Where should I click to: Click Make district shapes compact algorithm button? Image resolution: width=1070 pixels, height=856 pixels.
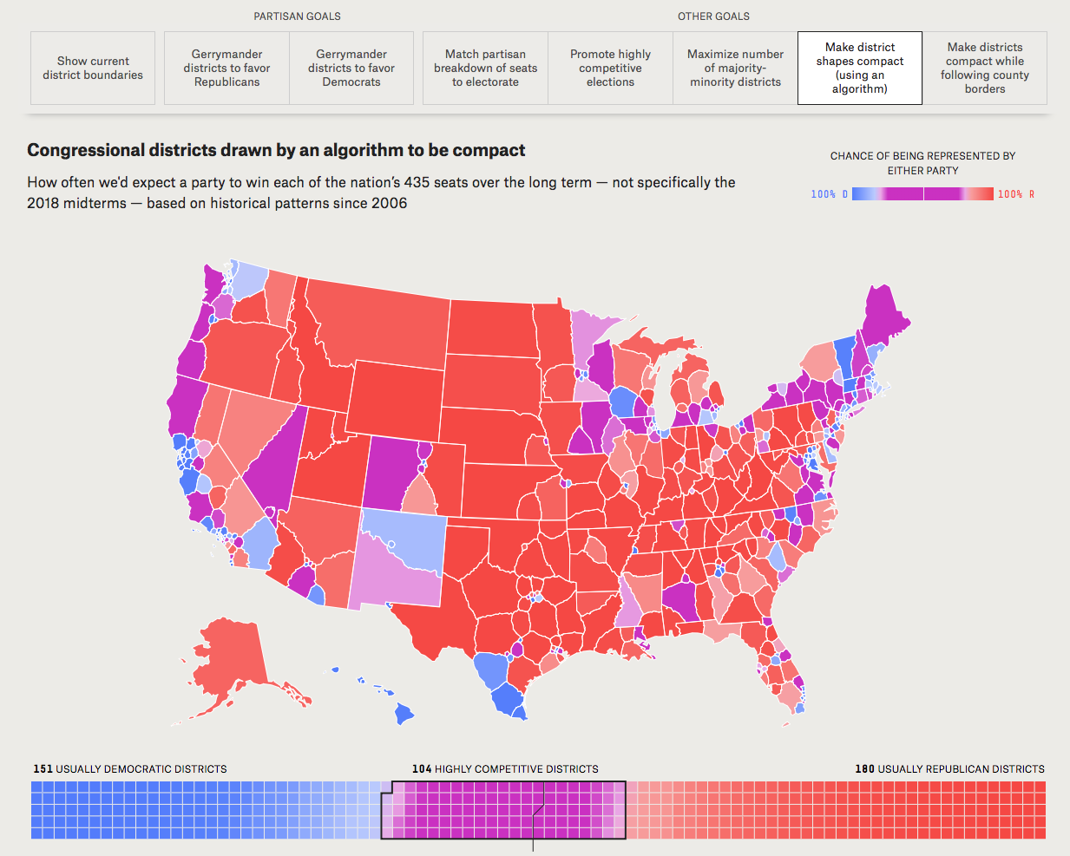tap(860, 69)
